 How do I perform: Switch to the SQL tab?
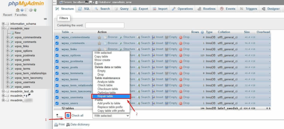pyautogui.click(x=84, y=9)
